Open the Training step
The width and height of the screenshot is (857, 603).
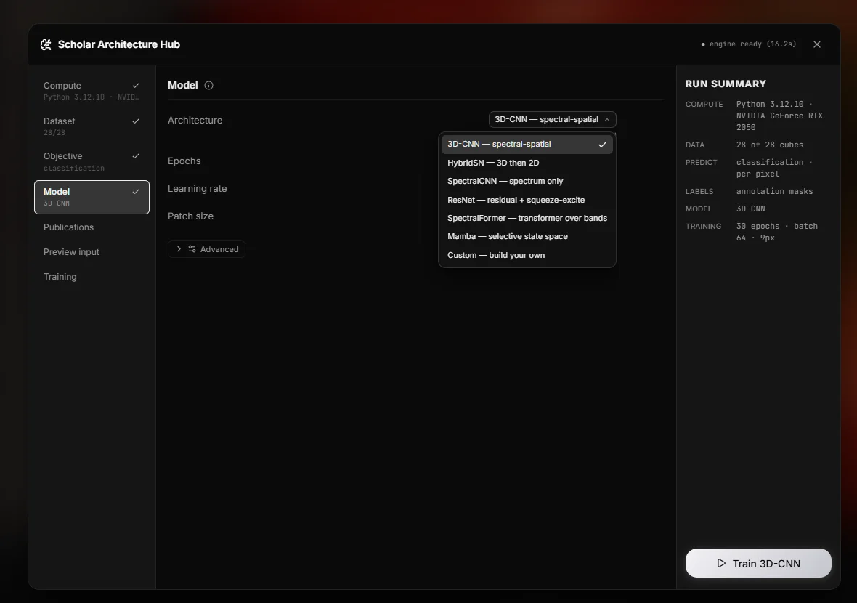point(92,277)
